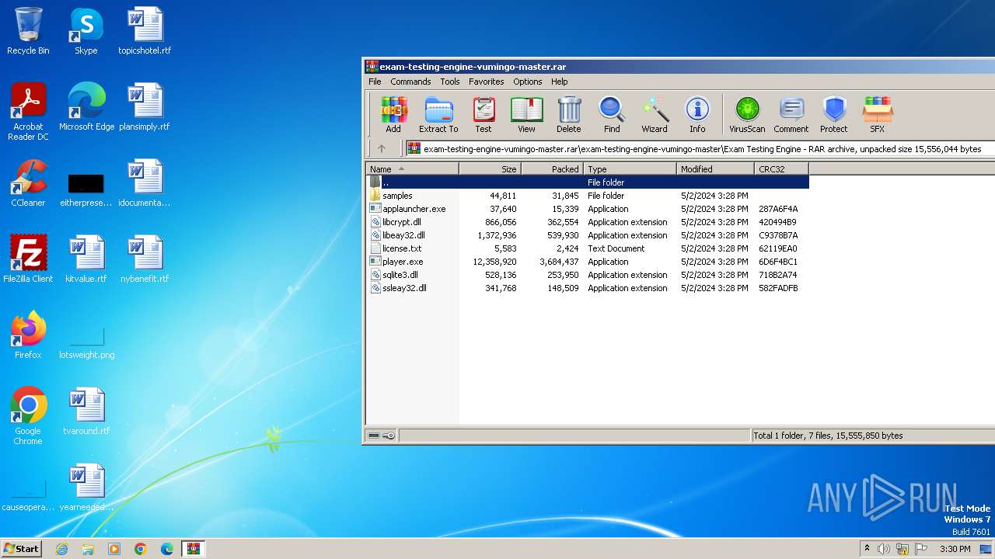Click the Extract To toolbar icon

point(438,114)
